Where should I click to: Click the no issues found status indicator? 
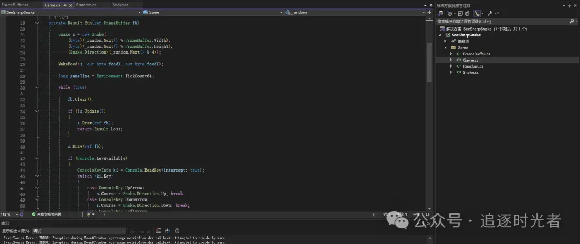[46, 215]
